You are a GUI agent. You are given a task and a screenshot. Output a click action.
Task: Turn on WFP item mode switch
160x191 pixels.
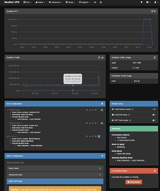click(154, 120)
